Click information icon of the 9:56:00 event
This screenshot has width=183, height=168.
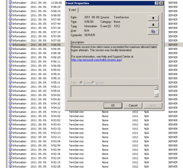coord(10,65)
